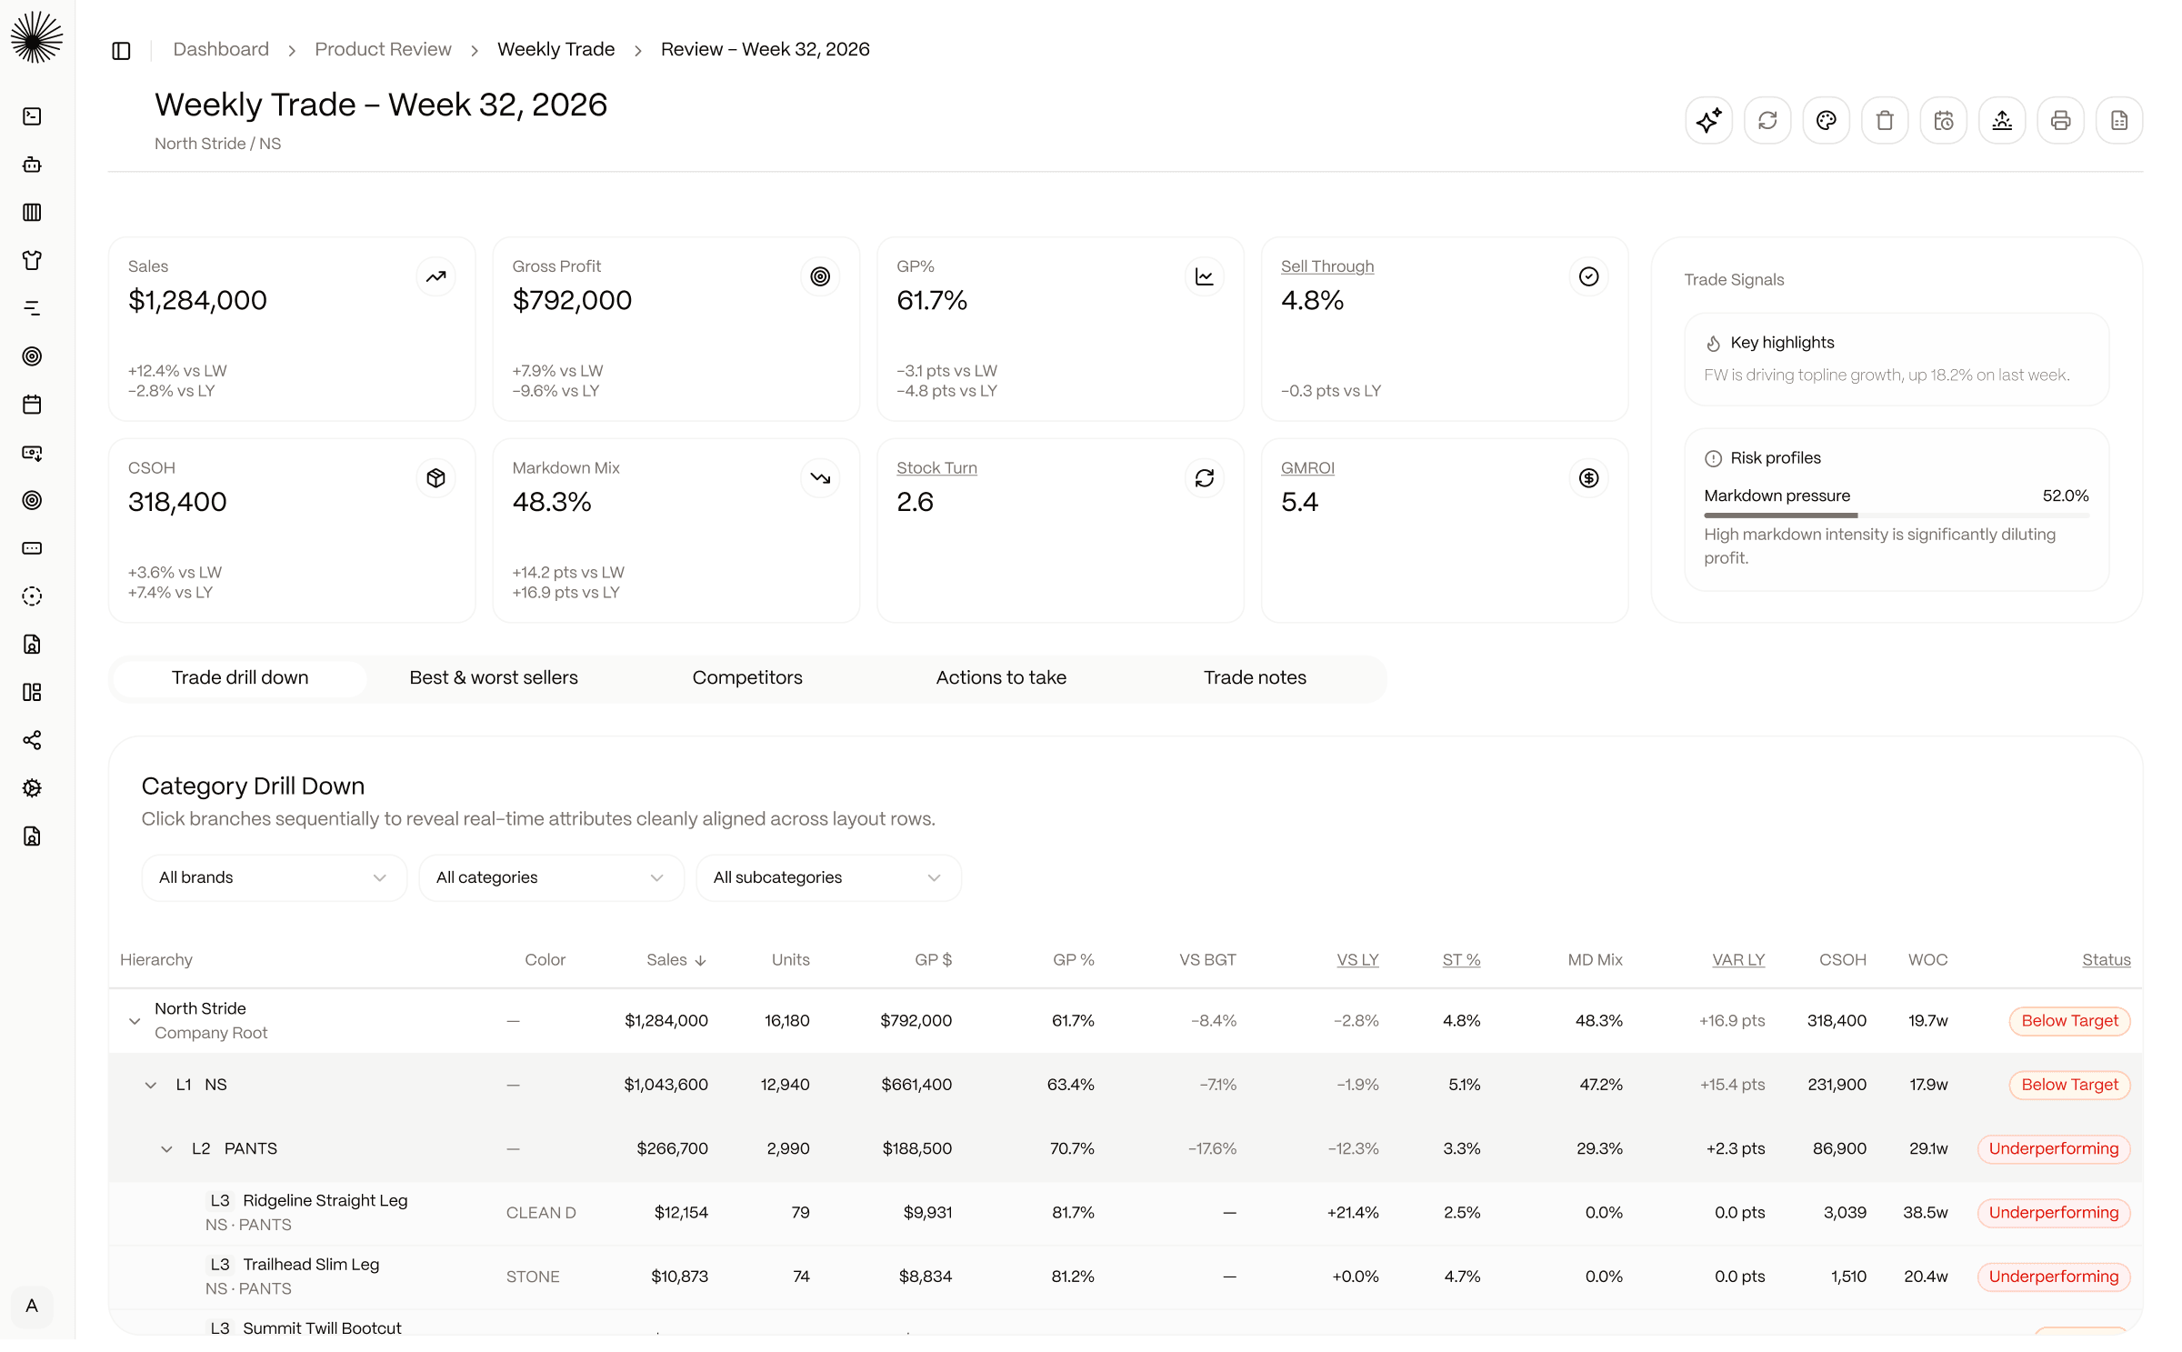Open the Trade notes tab
This screenshot has width=2182, height=1352.
tap(1255, 678)
